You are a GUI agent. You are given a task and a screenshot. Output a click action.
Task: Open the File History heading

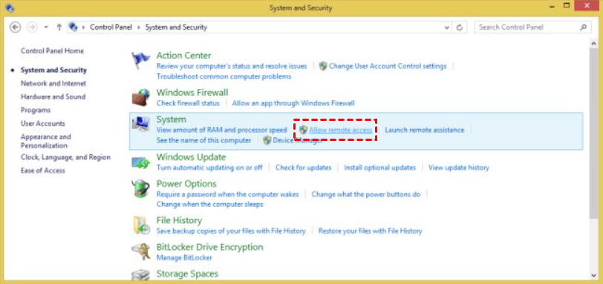pyautogui.click(x=179, y=220)
